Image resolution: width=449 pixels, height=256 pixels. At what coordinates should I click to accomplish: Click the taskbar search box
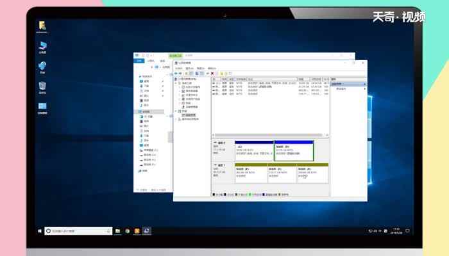click(77, 230)
